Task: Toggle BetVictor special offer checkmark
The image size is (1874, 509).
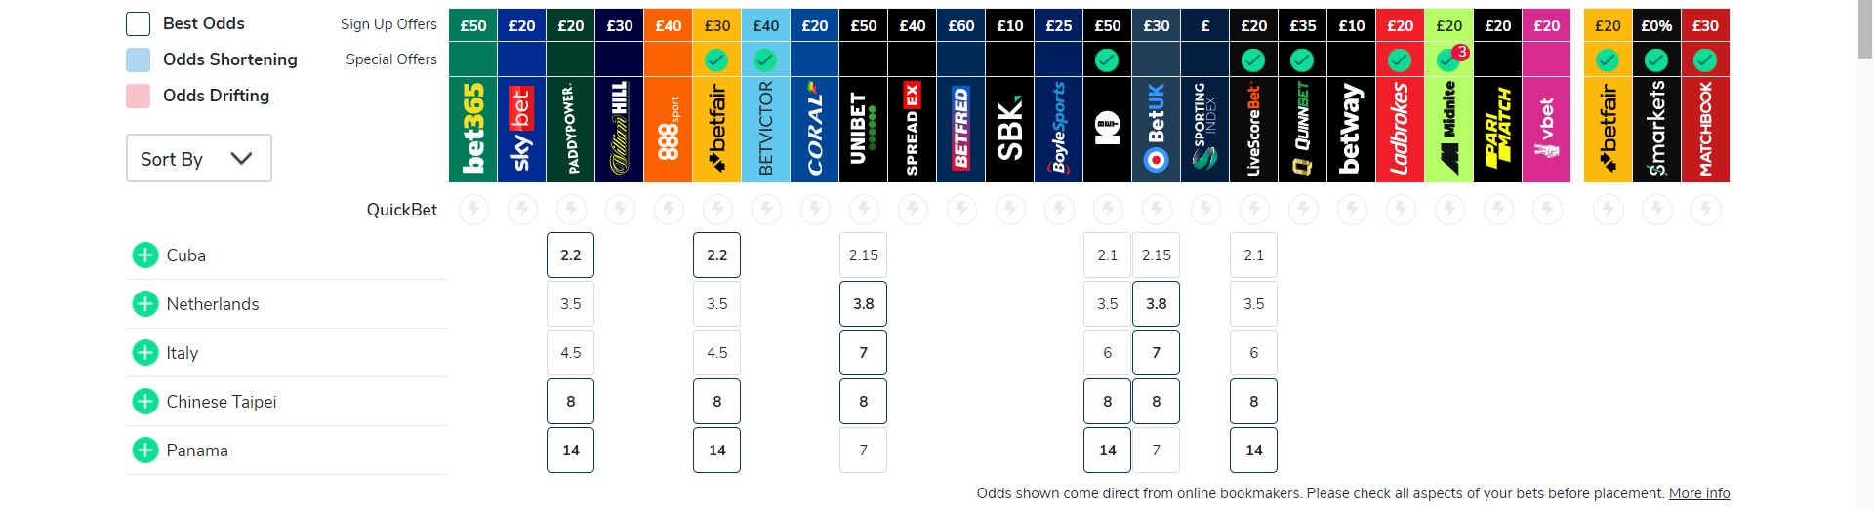Action: pyautogui.click(x=765, y=60)
